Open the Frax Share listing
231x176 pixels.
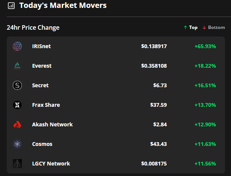coord(46,105)
